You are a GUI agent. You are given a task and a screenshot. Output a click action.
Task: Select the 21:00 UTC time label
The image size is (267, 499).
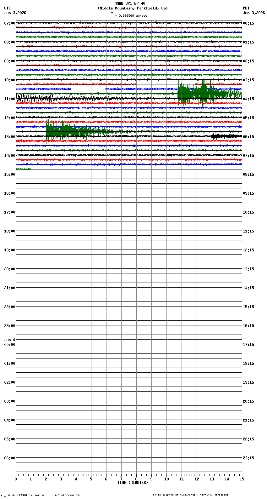pyautogui.click(x=10, y=288)
